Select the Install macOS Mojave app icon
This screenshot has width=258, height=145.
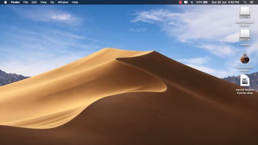coord(245,58)
